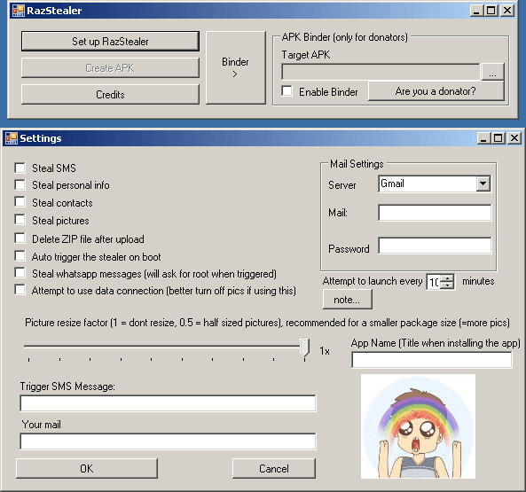
Task: Click the Credits button
Action: [110, 95]
